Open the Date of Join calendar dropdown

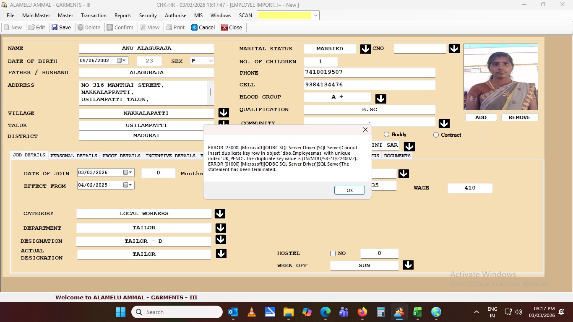(x=130, y=172)
